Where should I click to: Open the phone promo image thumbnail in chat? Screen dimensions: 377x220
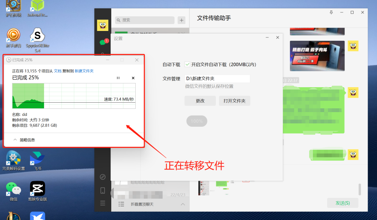pos(317,56)
